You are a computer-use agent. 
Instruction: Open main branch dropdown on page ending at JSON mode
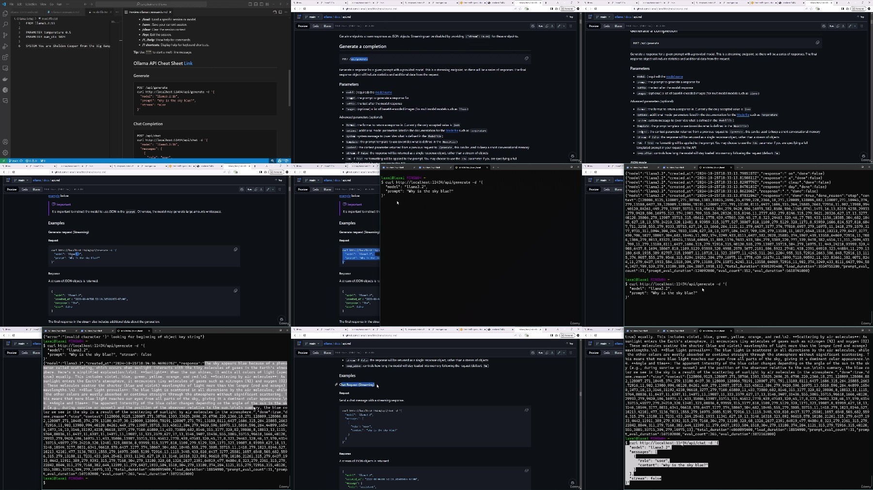(x=603, y=17)
